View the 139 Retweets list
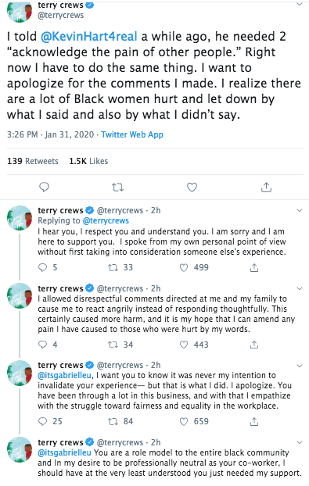The width and height of the screenshot is (309, 486). [x=33, y=161]
